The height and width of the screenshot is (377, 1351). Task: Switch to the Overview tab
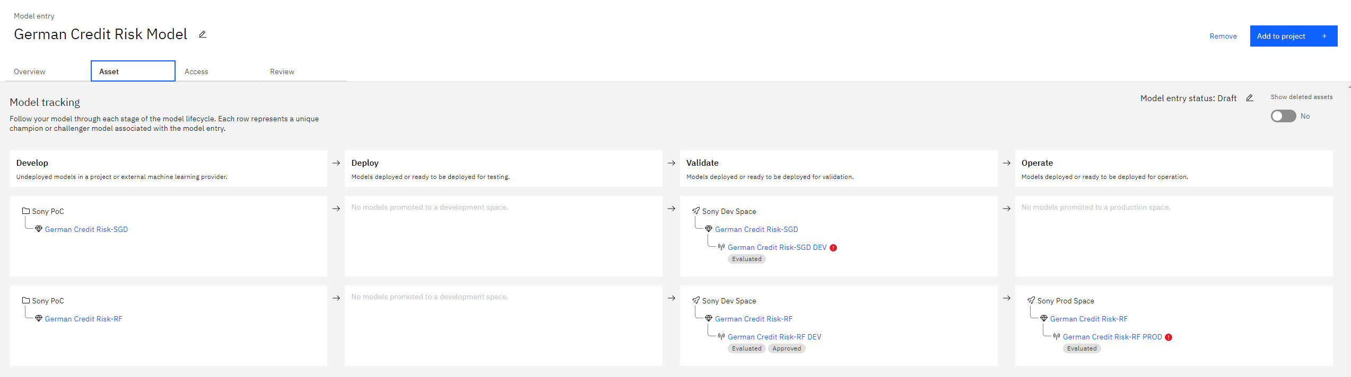point(30,71)
